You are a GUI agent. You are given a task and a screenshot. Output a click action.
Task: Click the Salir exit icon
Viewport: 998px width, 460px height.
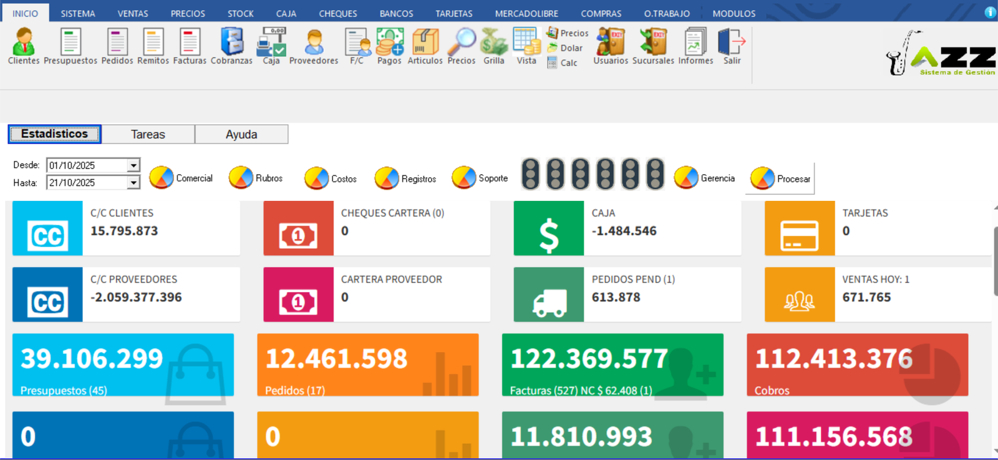[x=732, y=46]
